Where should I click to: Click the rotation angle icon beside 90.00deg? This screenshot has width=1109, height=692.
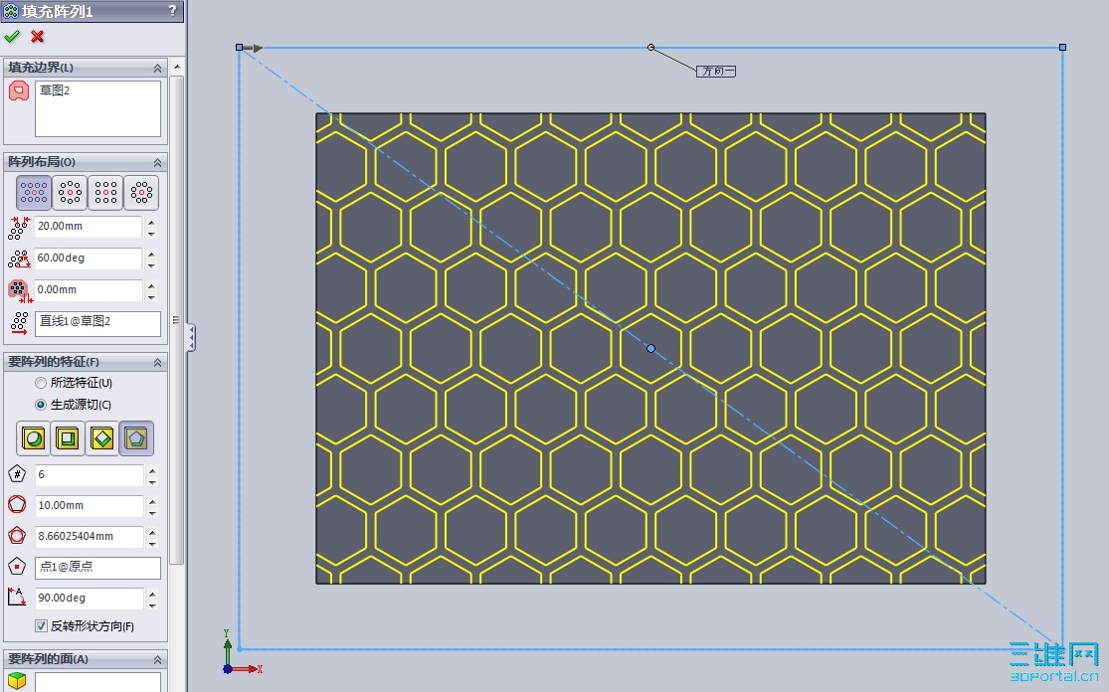click(x=17, y=598)
